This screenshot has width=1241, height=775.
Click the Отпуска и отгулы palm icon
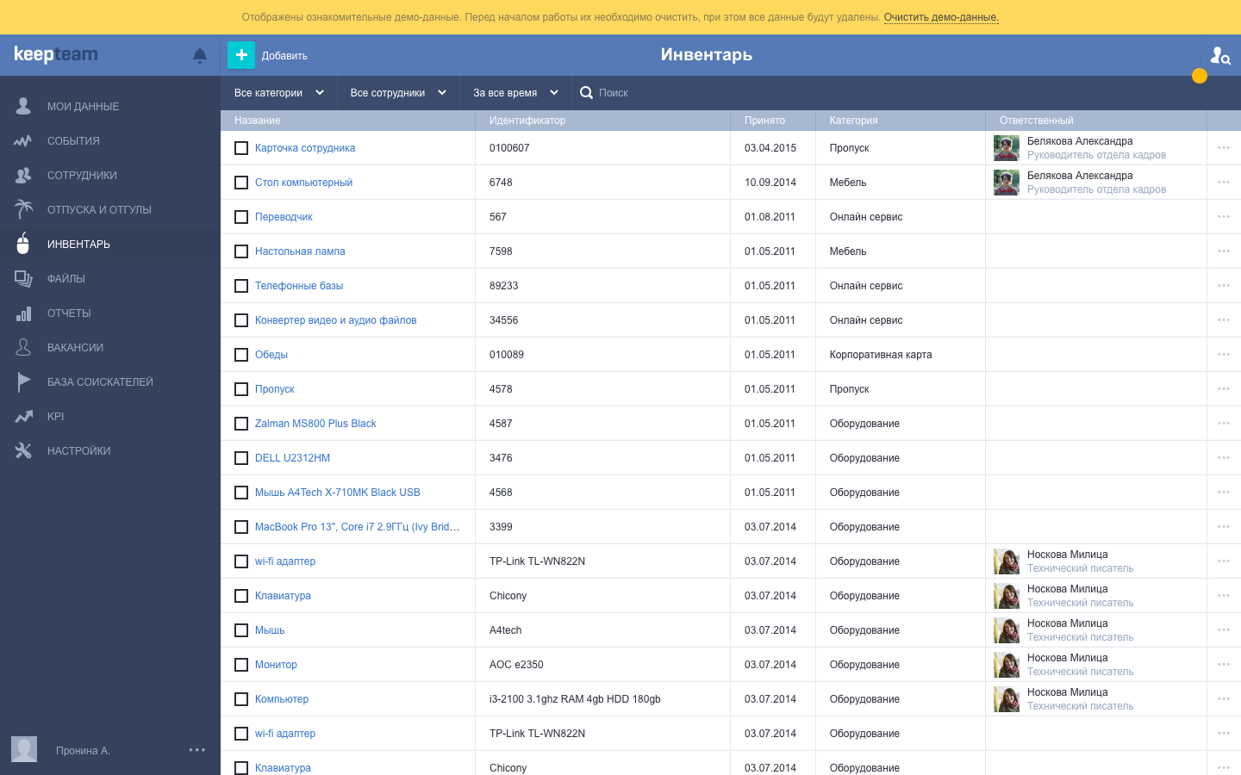23,209
